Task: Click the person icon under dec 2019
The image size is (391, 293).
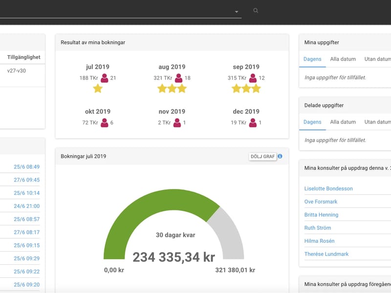Action: tap(253, 123)
